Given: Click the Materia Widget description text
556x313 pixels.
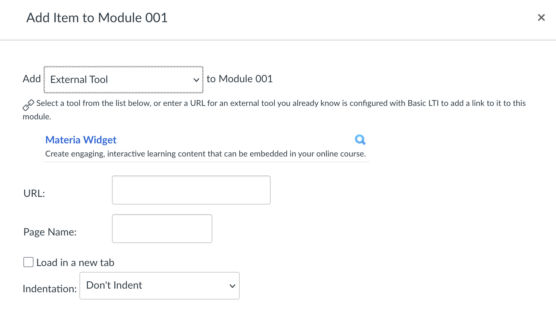Looking at the screenshot, I should [x=205, y=154].
